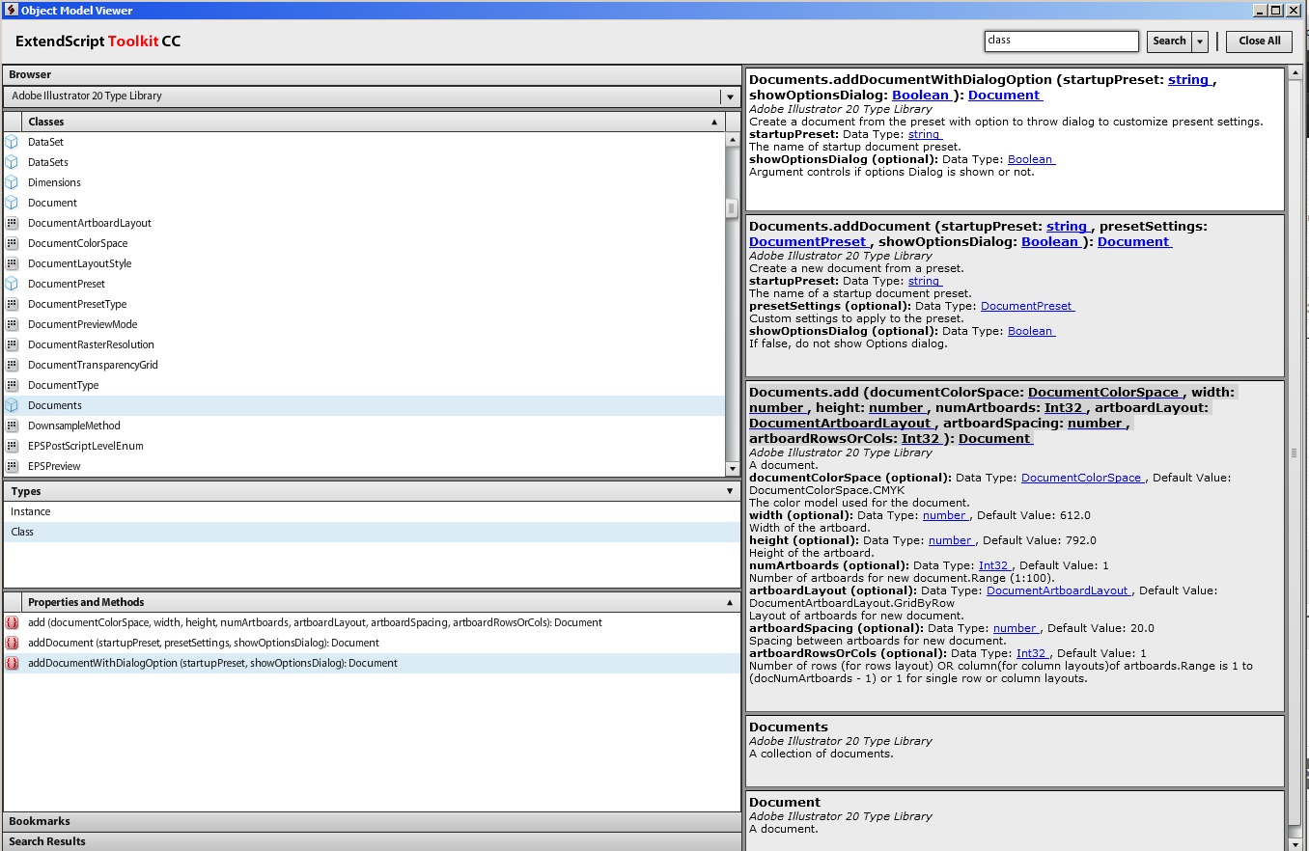Follow the Int32 link on the numArtboards Data Type line

point(994,565)
